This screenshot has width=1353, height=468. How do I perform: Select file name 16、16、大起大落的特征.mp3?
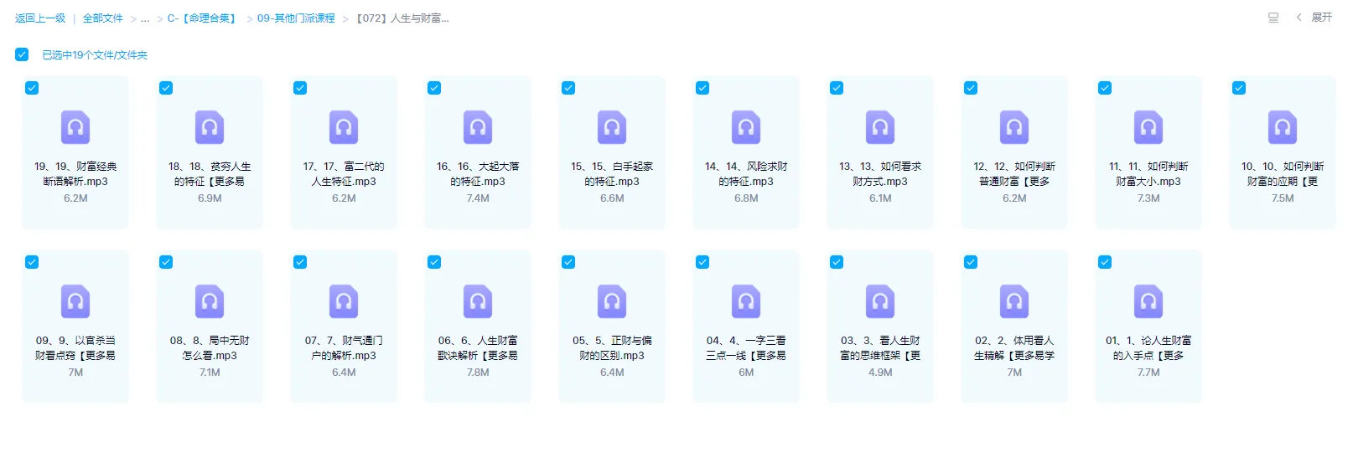[x=478, y=174]
